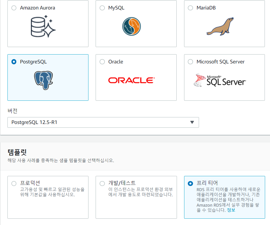This screenshot has height=225, width=270.
Task: Click the PostgreSQL elephant logo
Action: pyautogui.click(x=44, y=80)
